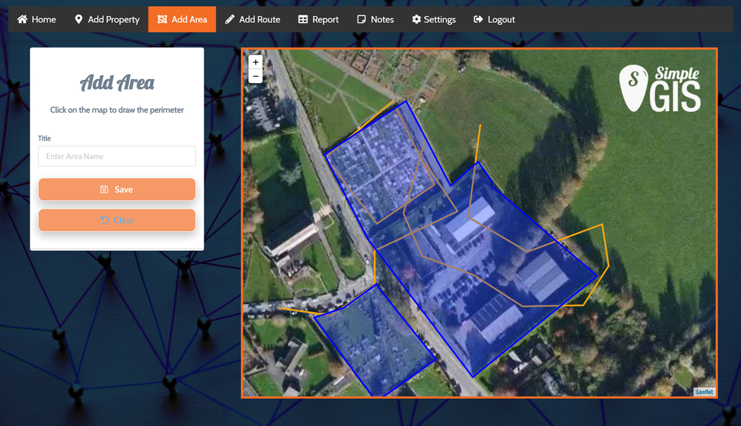This screenshot has height=426, width=741.
Task: Click the pencil icon beside Add Route
Action: [x=231, y=19]
